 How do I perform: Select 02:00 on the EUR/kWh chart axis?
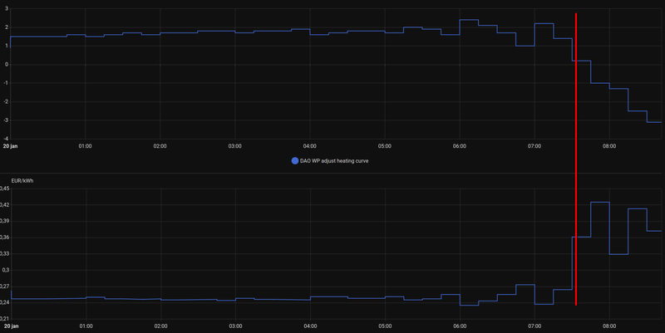pos(160,326)
